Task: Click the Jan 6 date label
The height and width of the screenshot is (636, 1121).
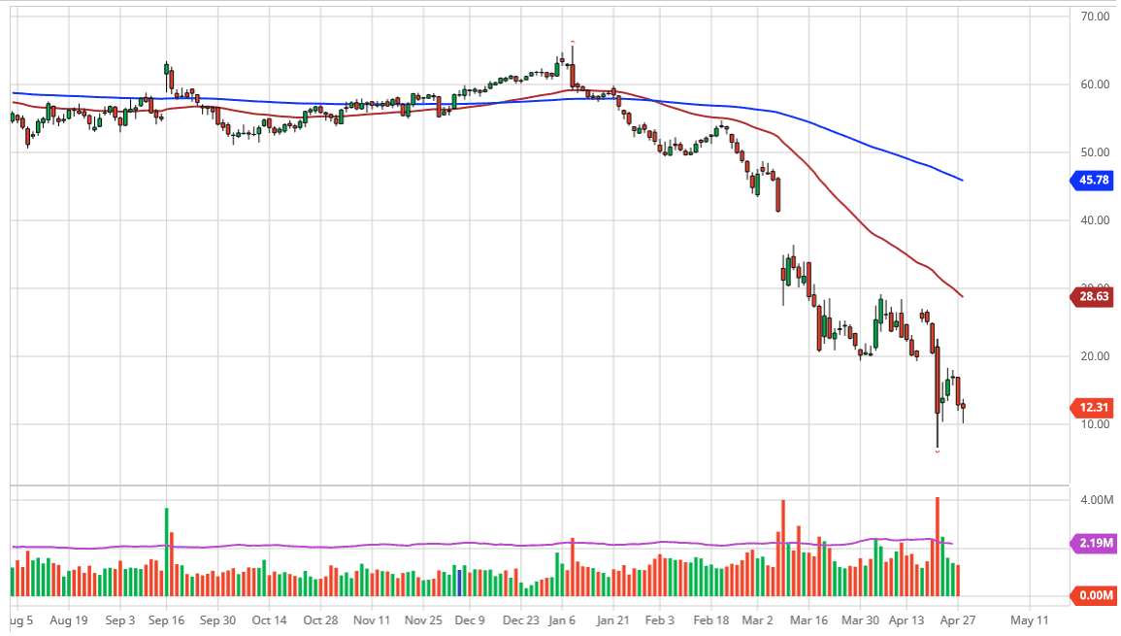Action: [x=563, y=619]
